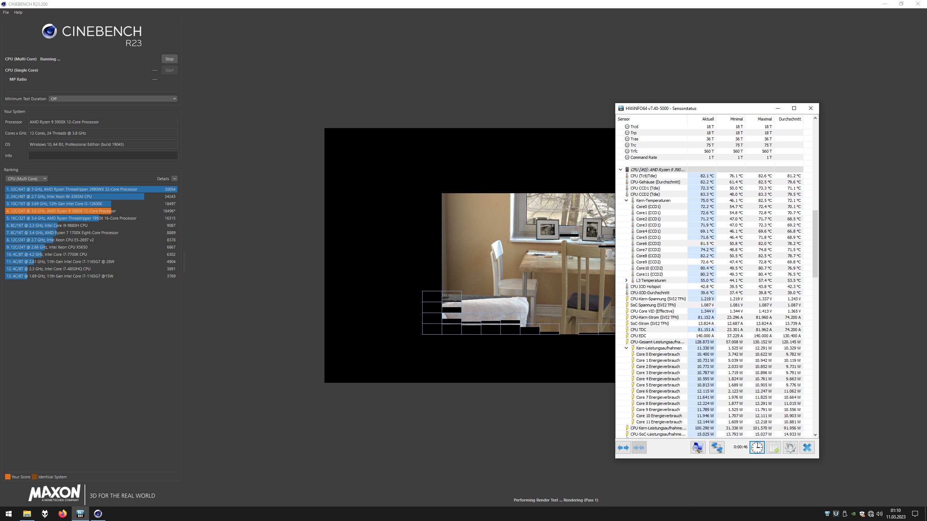Collapse the Kern-Leistungsaufnahmen node

tap(626, 348)
